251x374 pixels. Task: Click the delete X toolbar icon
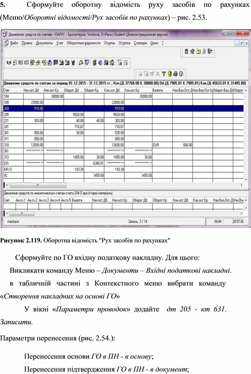158,74
